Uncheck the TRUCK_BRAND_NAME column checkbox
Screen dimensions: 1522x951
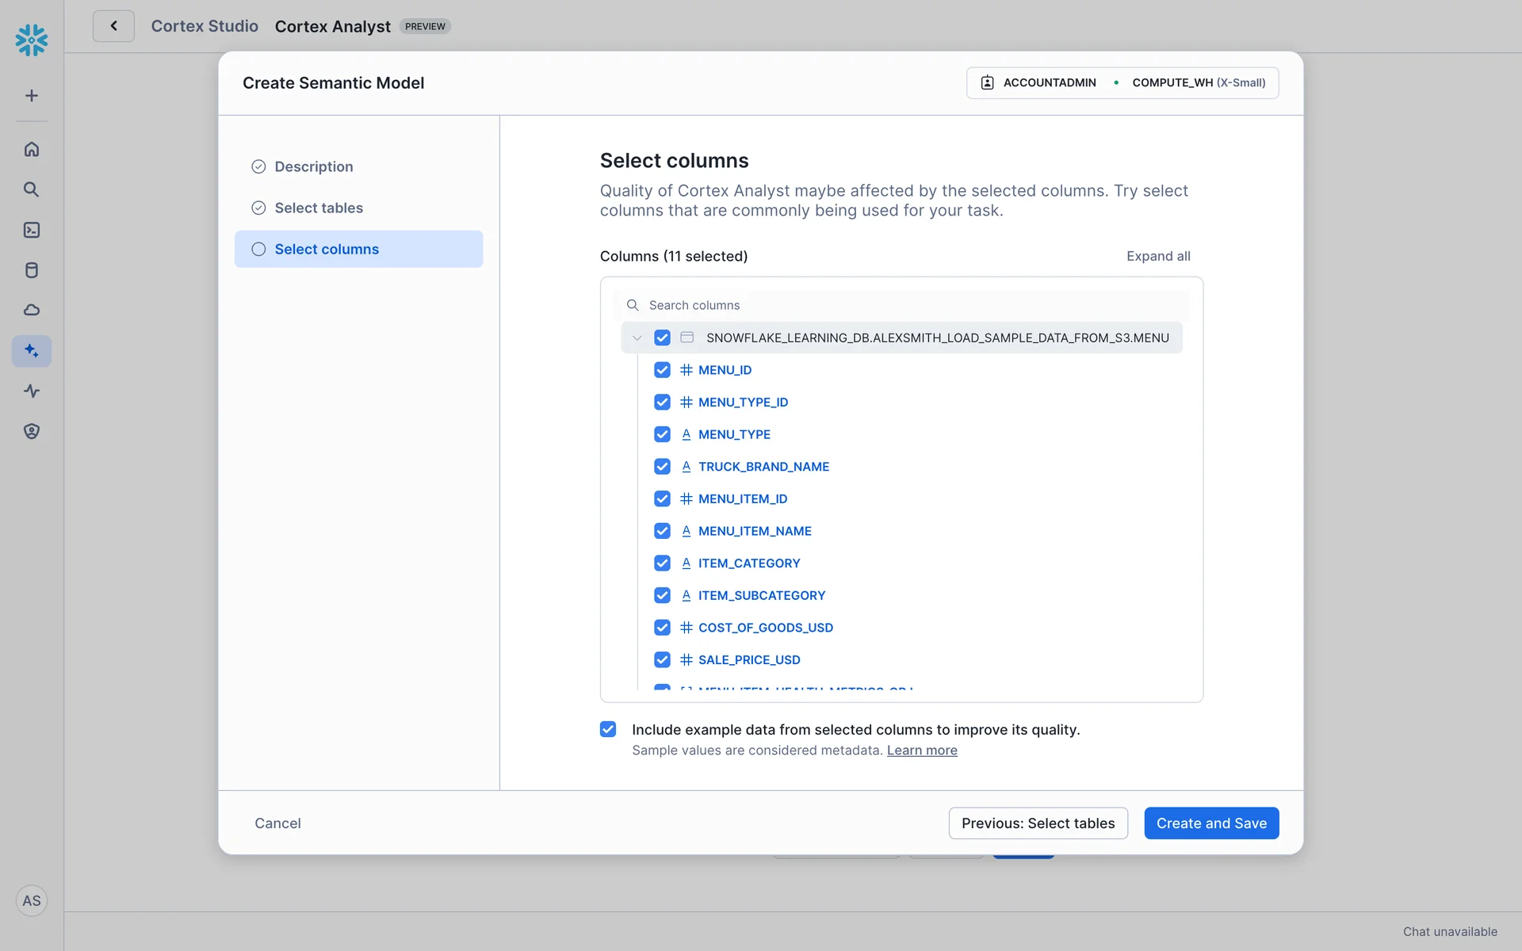pos(662,467)
